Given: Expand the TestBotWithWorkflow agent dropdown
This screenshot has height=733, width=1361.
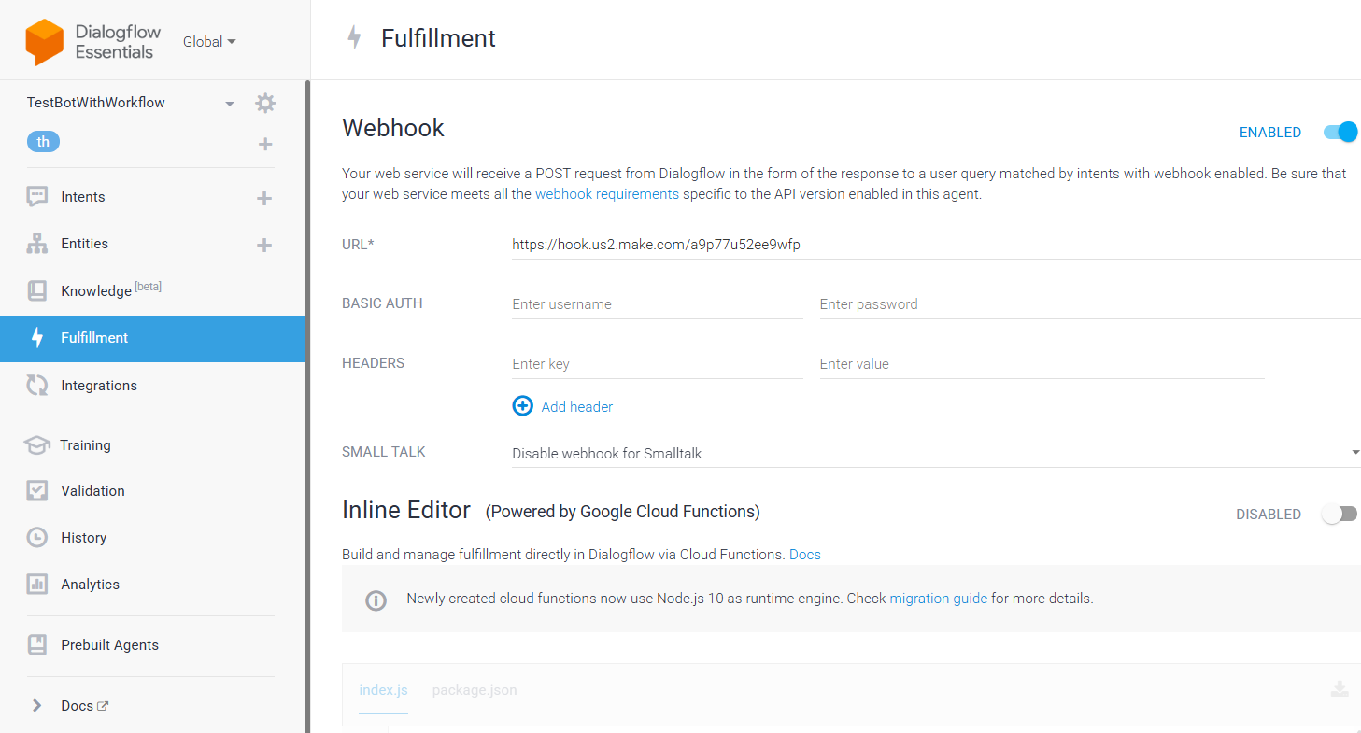Looking at the screenshot, I should 229,104.
